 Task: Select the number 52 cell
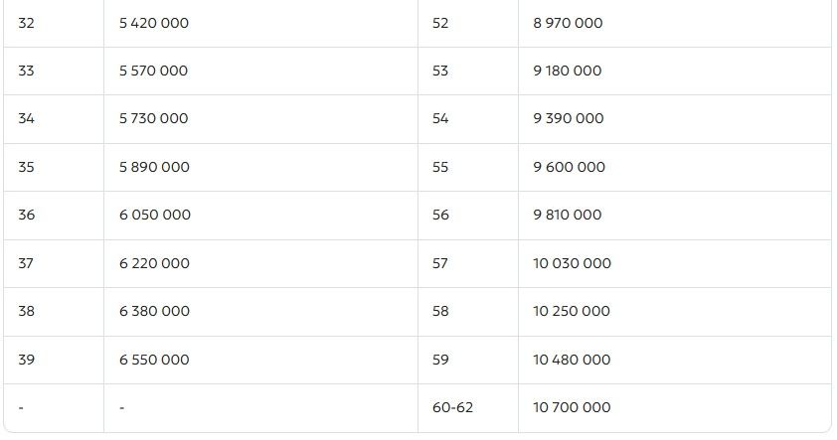[x=440, y=23]
